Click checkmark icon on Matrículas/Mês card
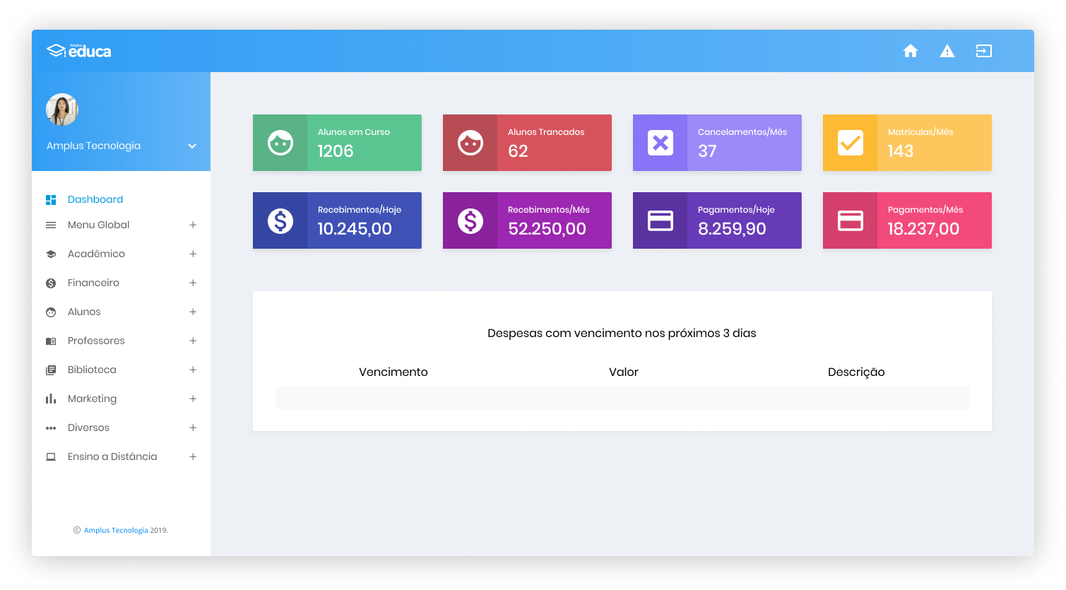Viewport: 1066px width, 590px height. (851, 143)
